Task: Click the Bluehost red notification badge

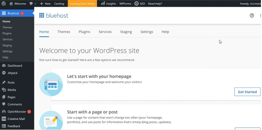Action: point(22,14)
